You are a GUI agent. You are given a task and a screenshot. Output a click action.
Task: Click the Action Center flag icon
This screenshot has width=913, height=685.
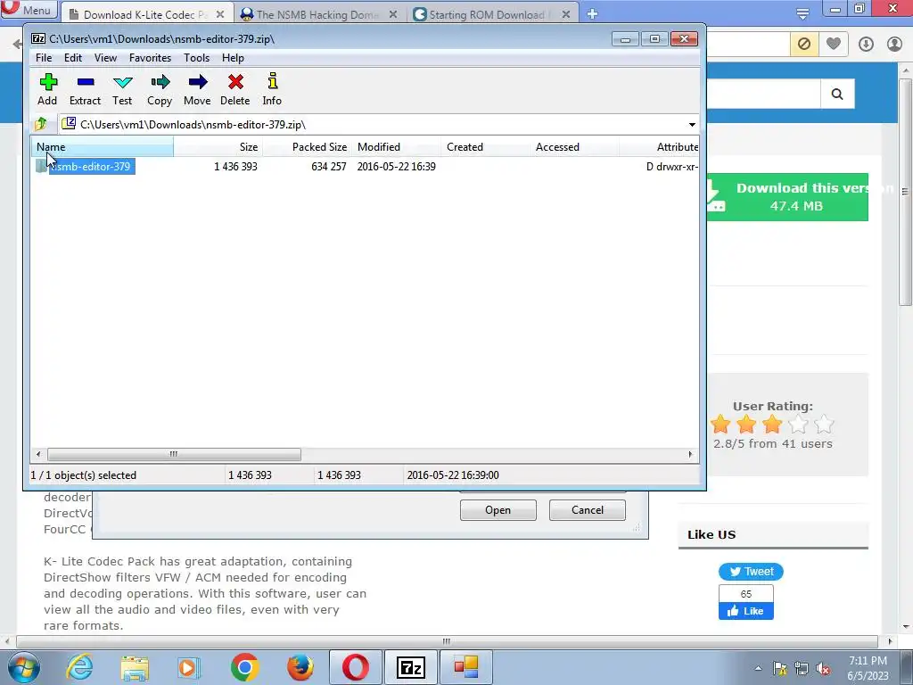click(780, 669)
